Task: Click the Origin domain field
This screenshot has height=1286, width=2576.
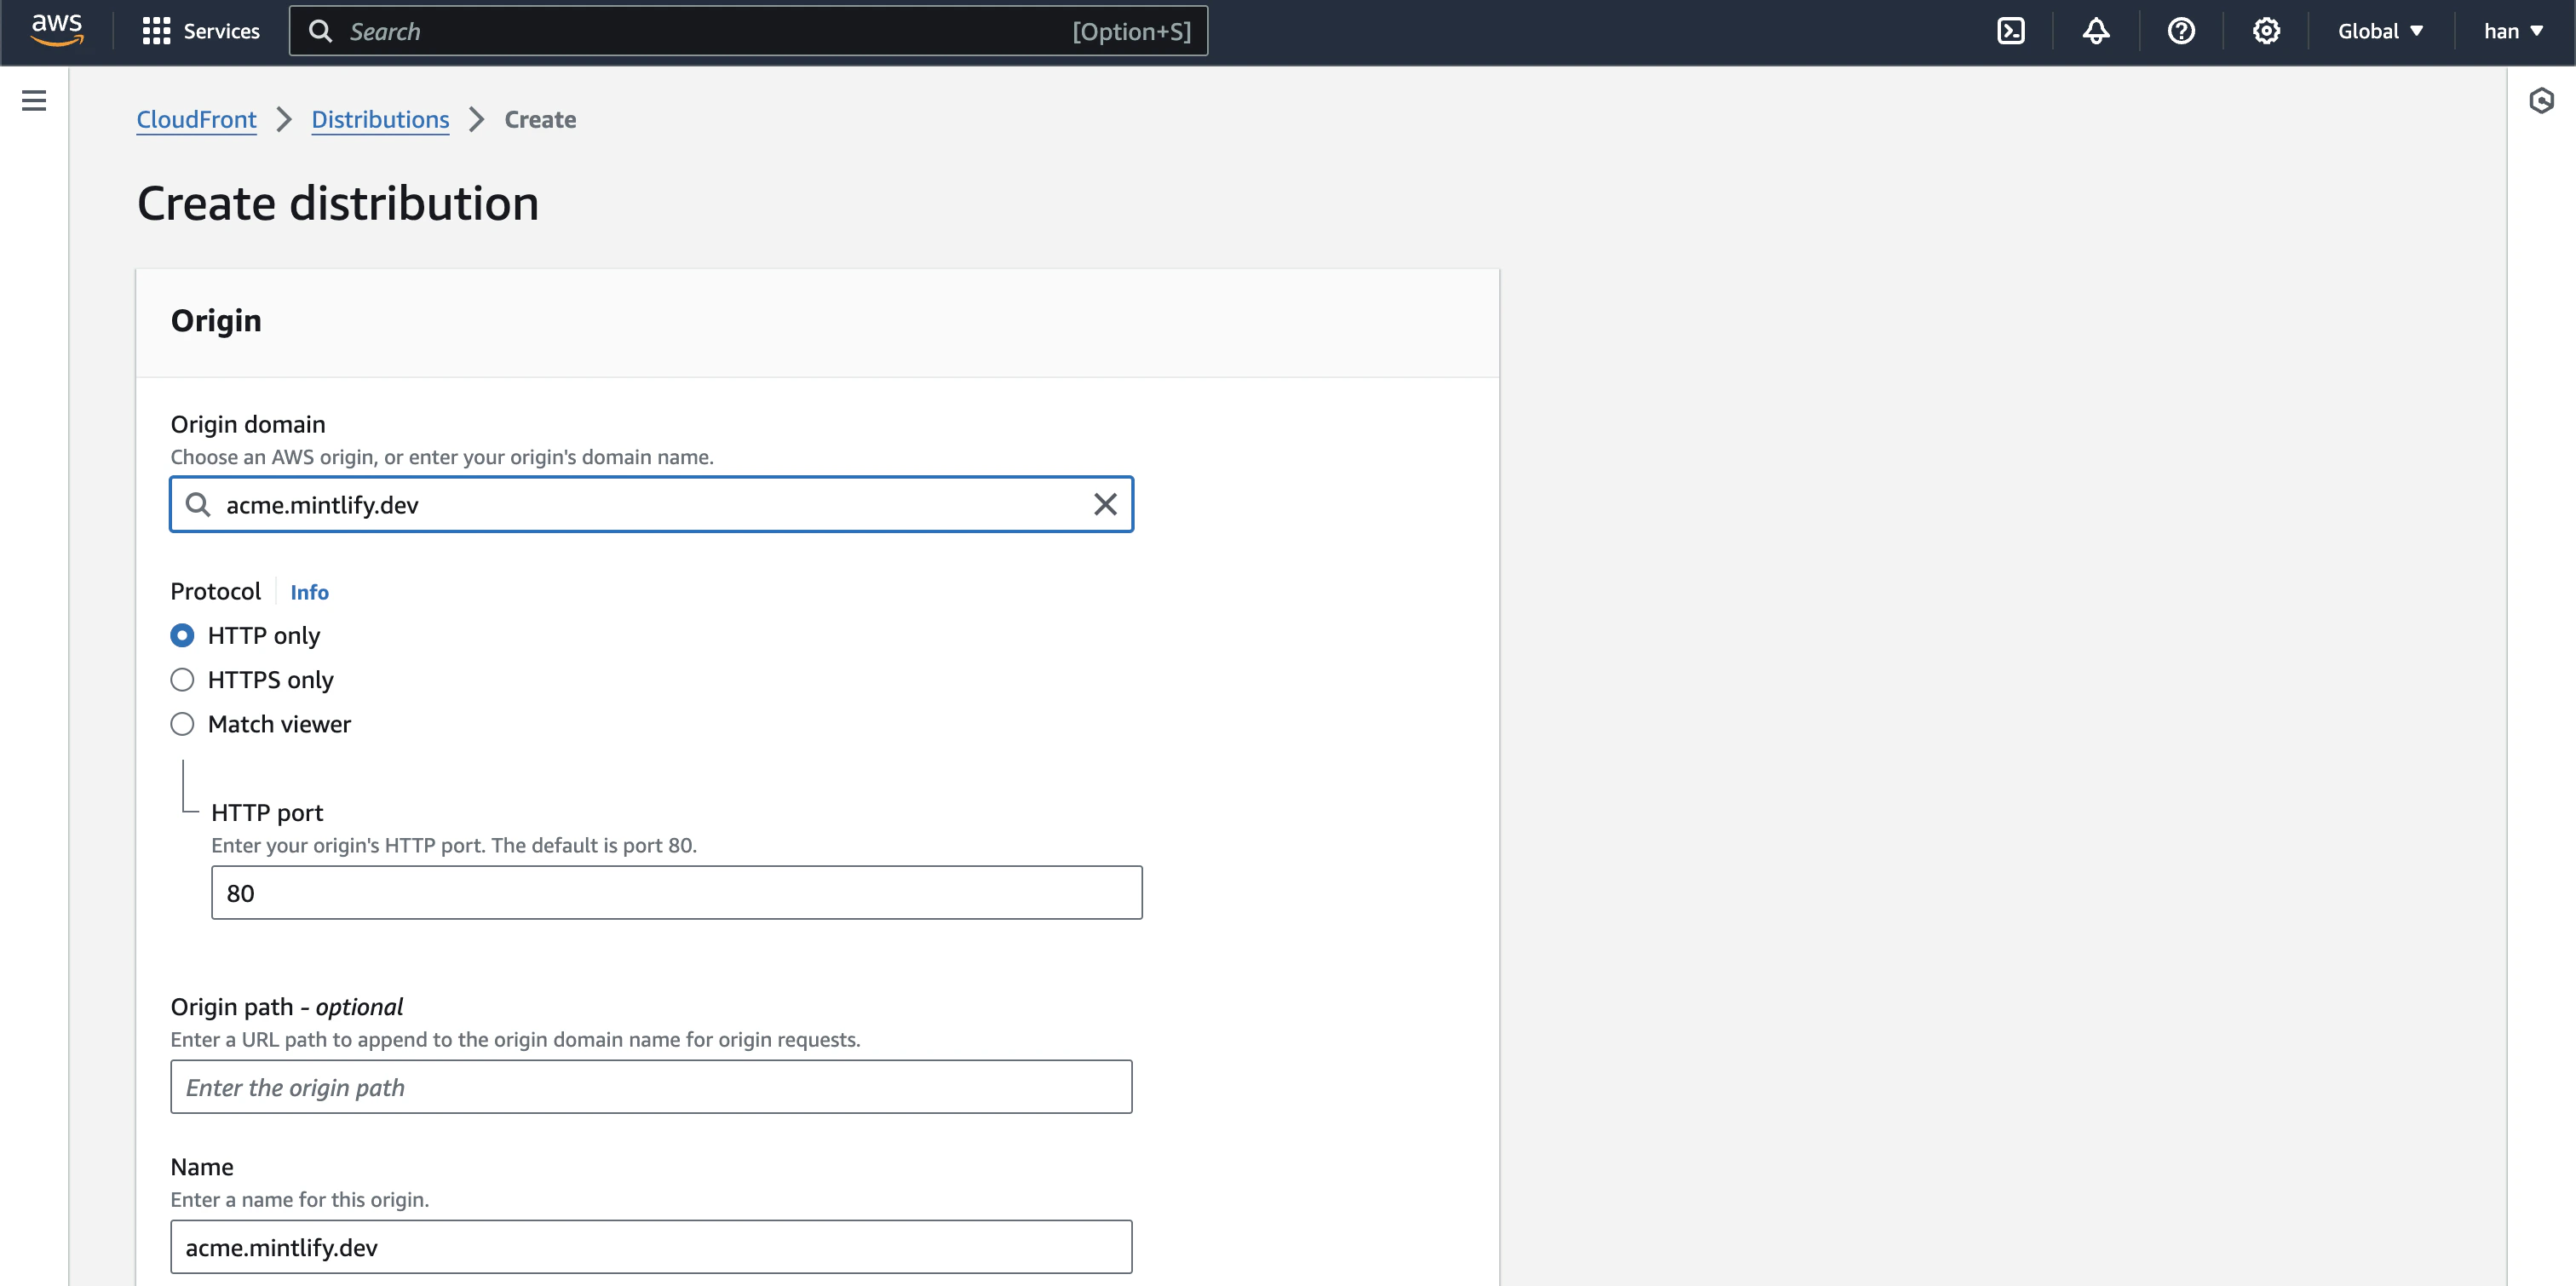Action: click(x=651, y=504)
